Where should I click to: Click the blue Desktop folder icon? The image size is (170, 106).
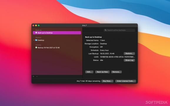coord(36,40)
